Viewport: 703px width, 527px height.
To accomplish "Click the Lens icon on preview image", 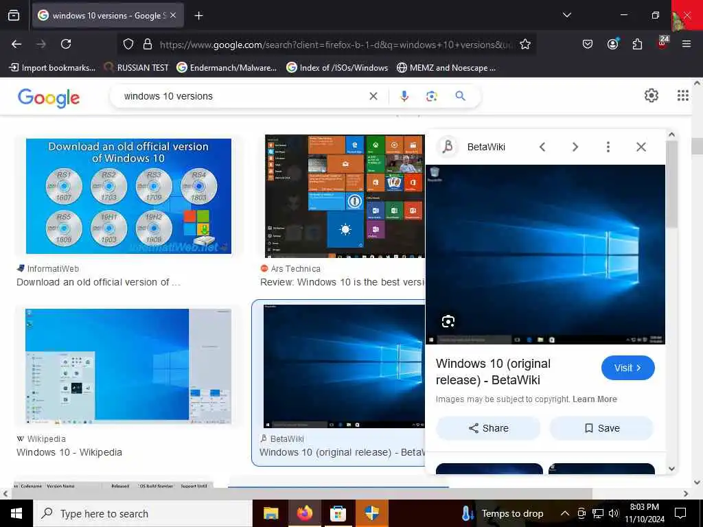I will pos(448,321).
